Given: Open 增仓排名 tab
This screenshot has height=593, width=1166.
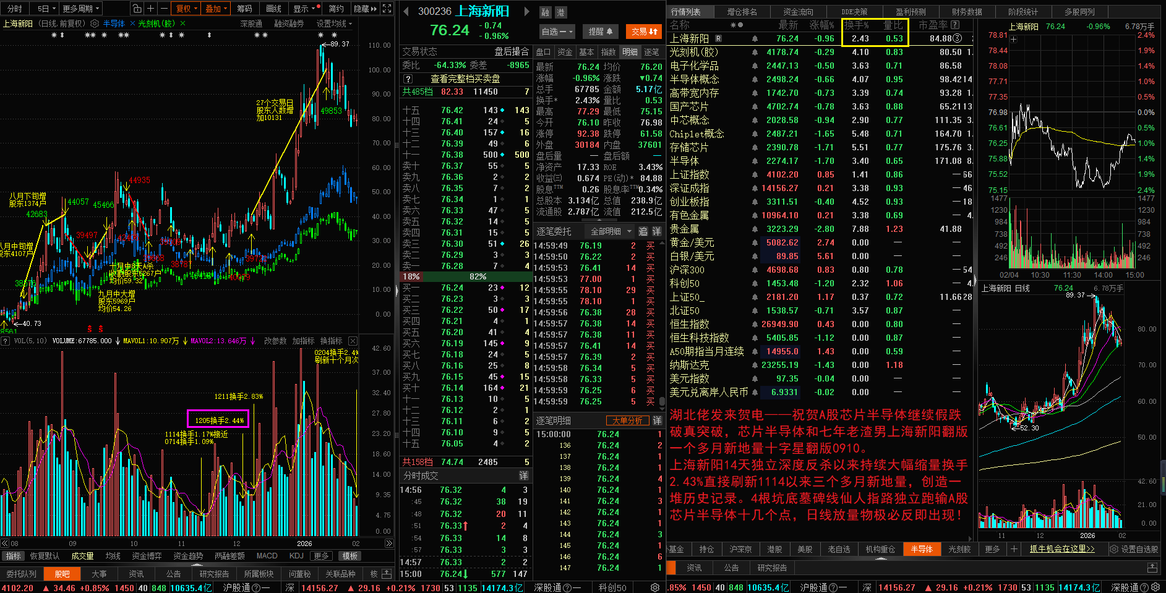Looking at the screenshot, I should 742,12.
